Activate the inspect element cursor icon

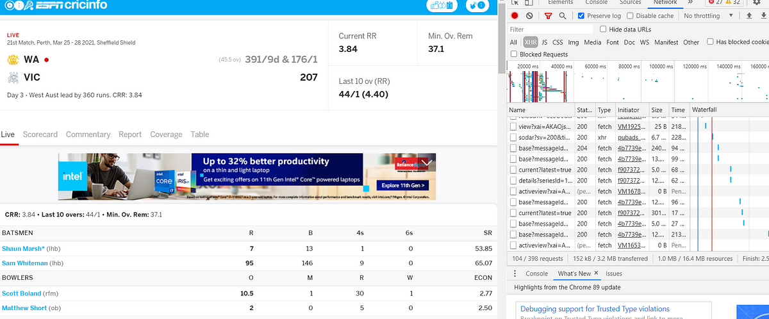tap(514, 3)
